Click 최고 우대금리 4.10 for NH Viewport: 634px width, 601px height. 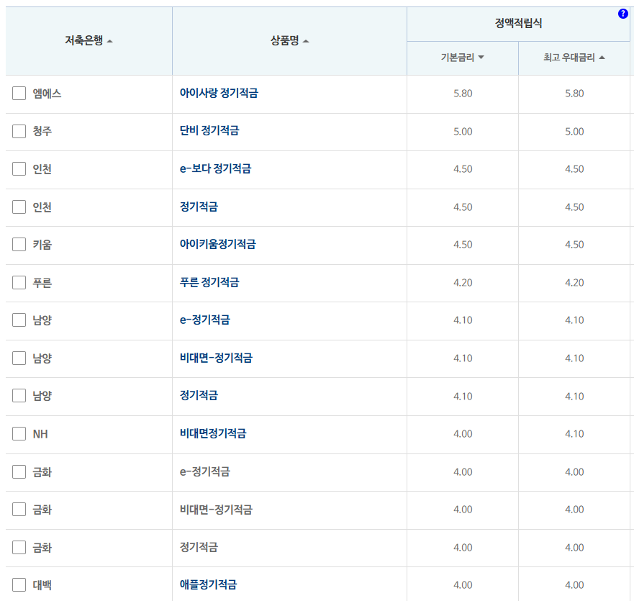[574, 434]
